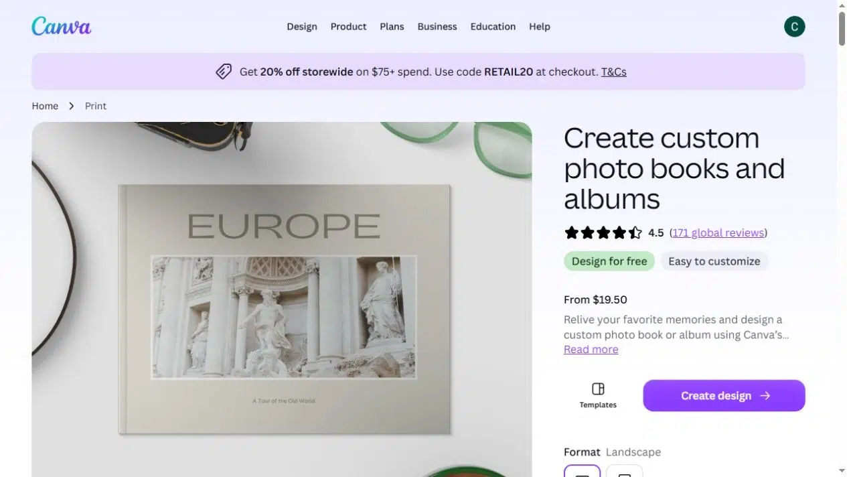Open the account avatar with letter C
Image resolution: width=847 pixels, height=477 pixels.
point(794,27)
